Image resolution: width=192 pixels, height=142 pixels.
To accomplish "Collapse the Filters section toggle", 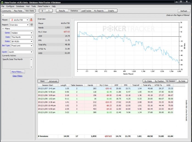I will (x=3, y=28).
